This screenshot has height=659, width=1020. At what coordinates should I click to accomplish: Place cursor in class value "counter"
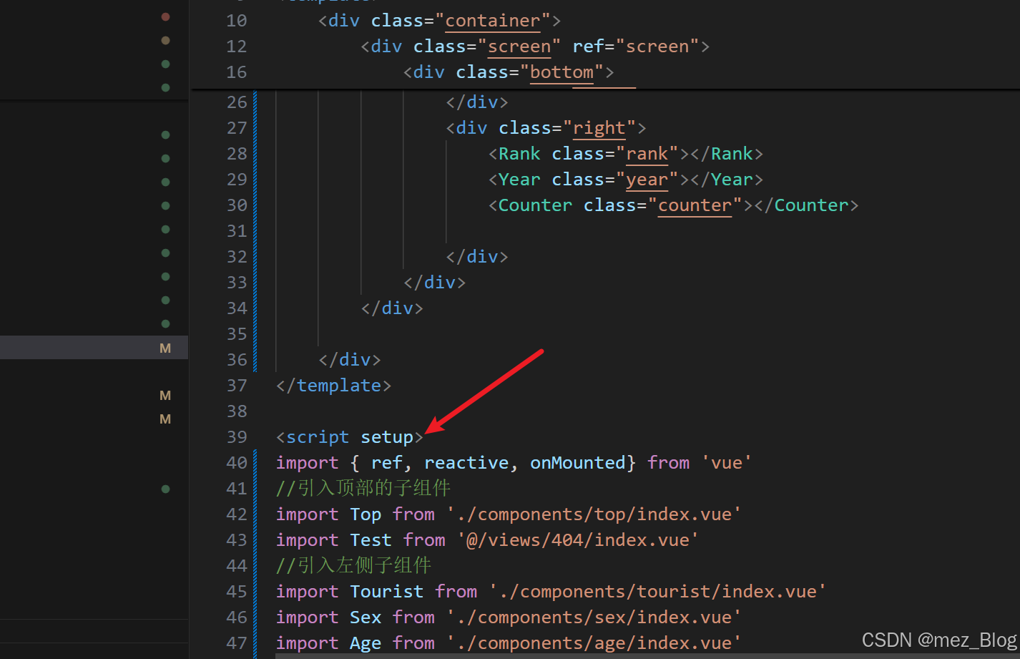[x=695, y=205]
